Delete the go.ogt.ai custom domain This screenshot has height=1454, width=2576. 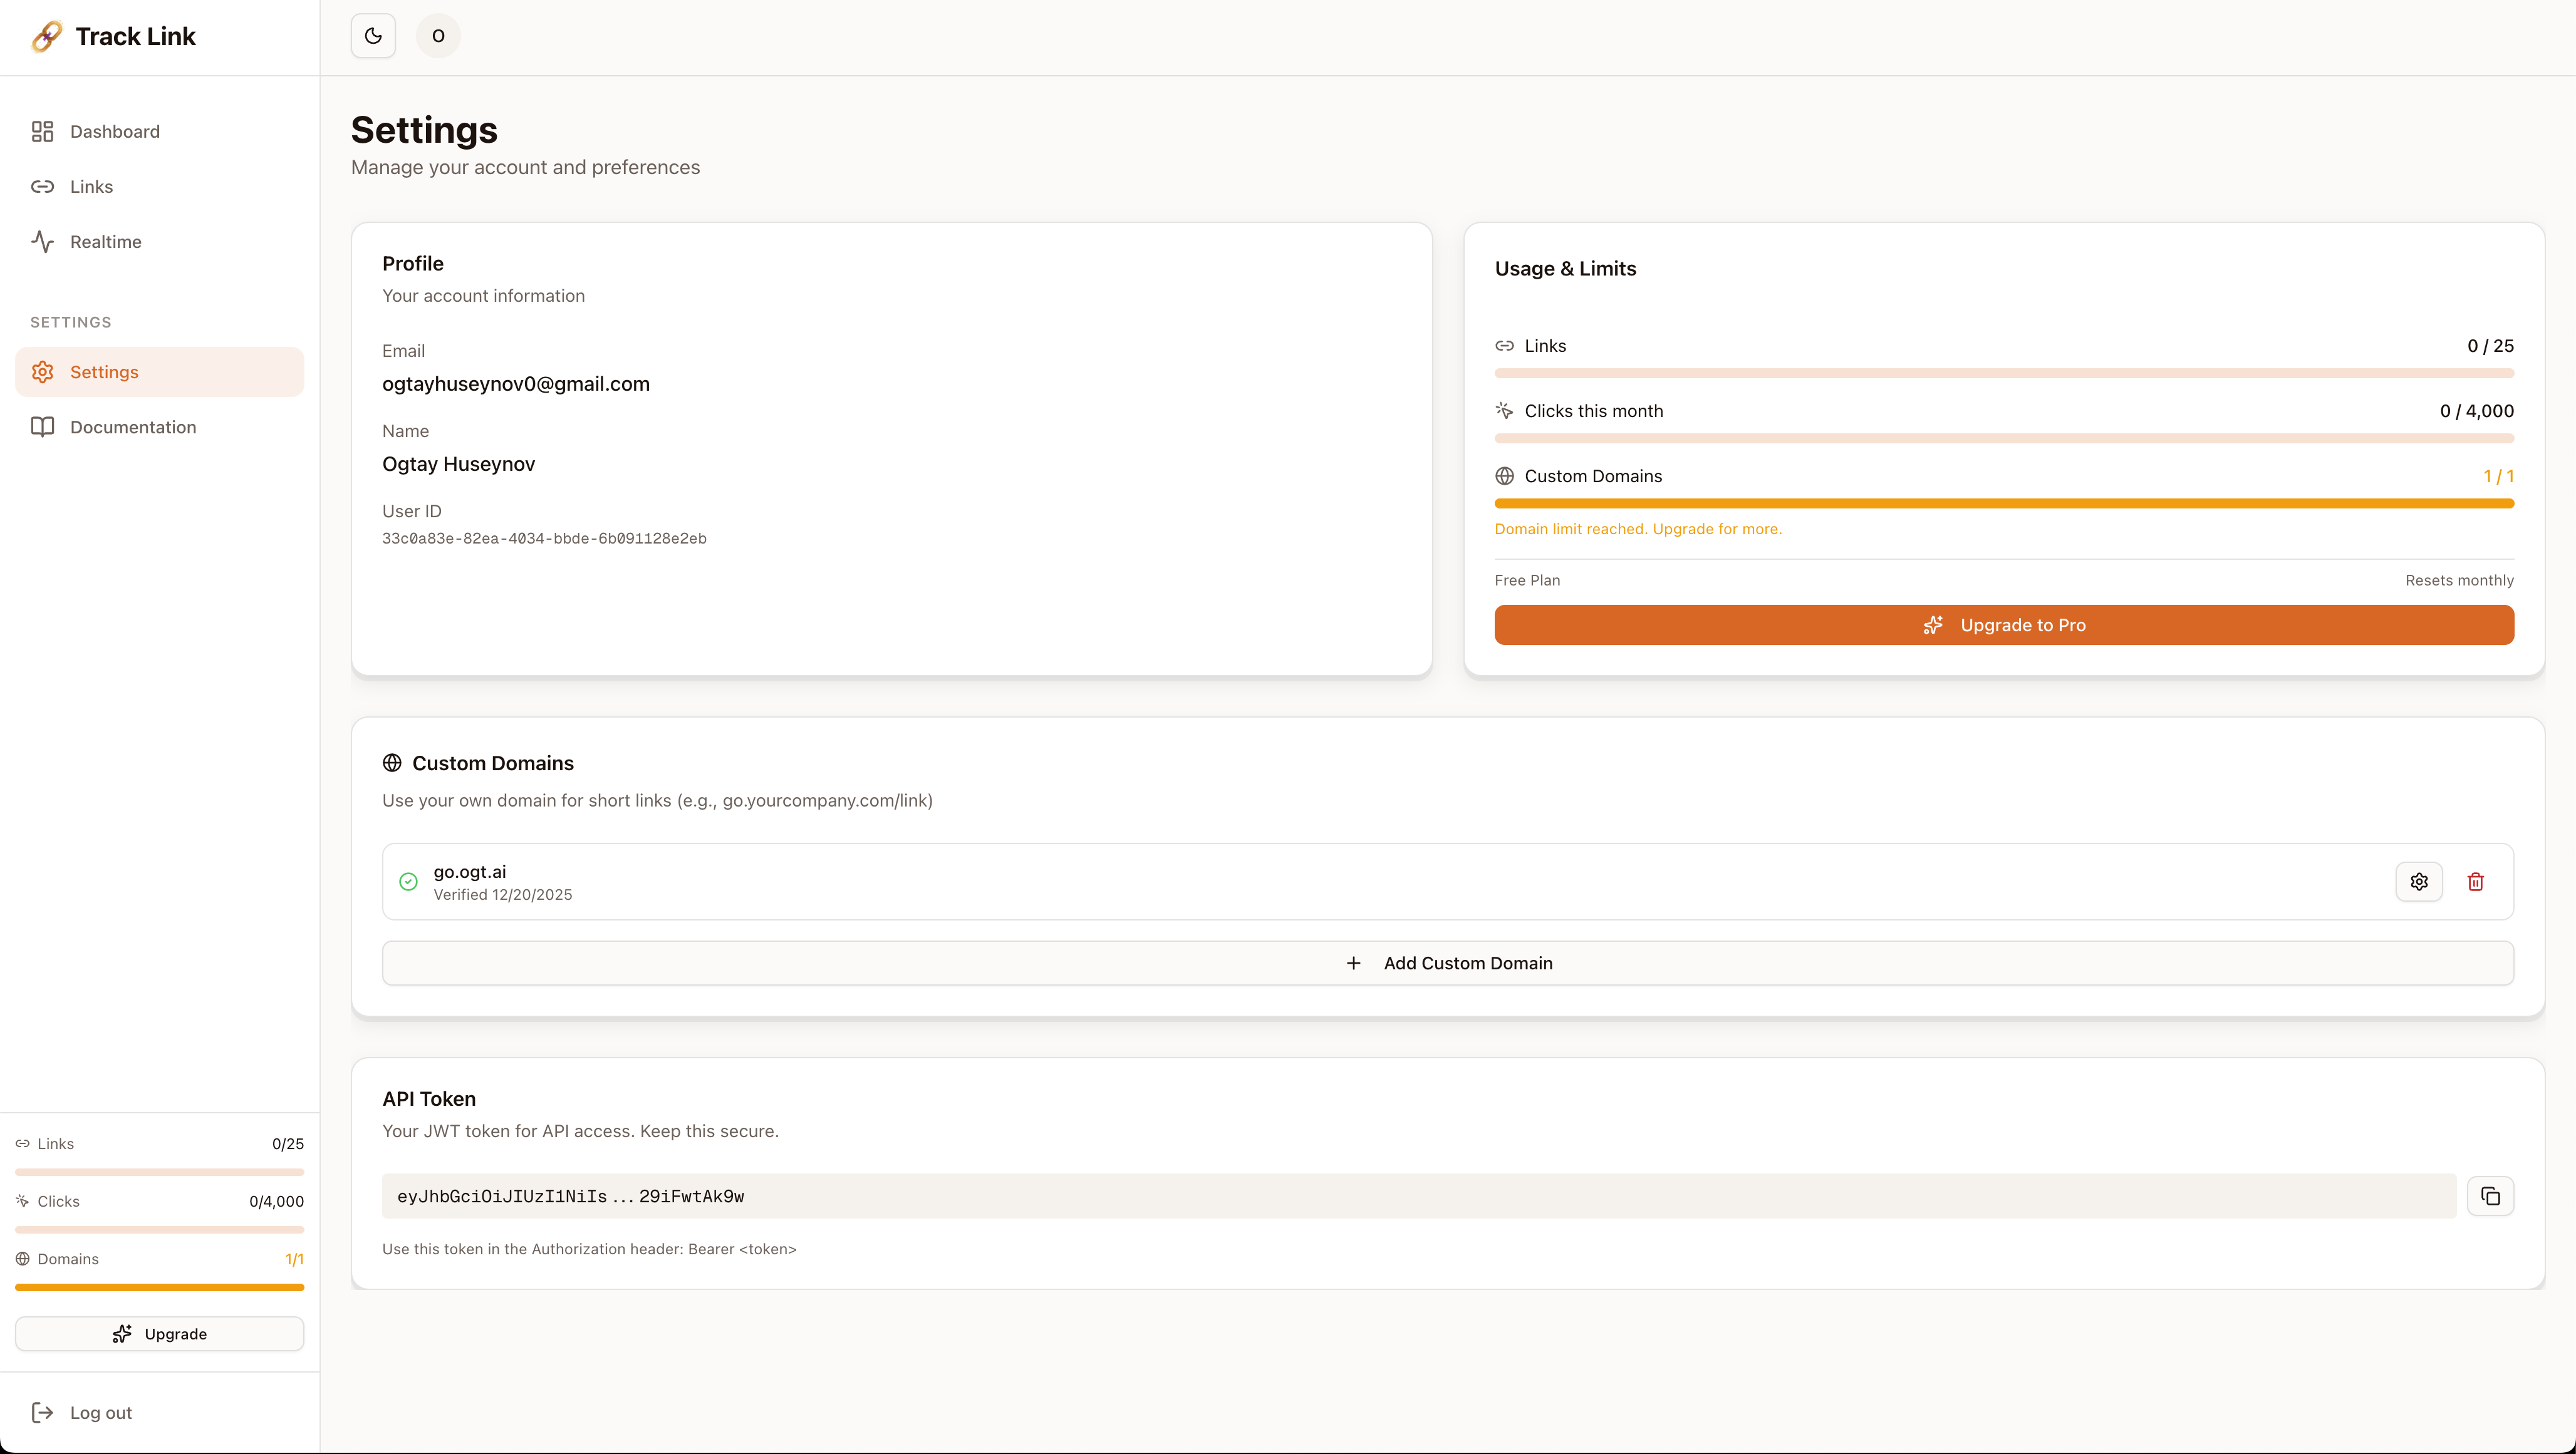2475,882
